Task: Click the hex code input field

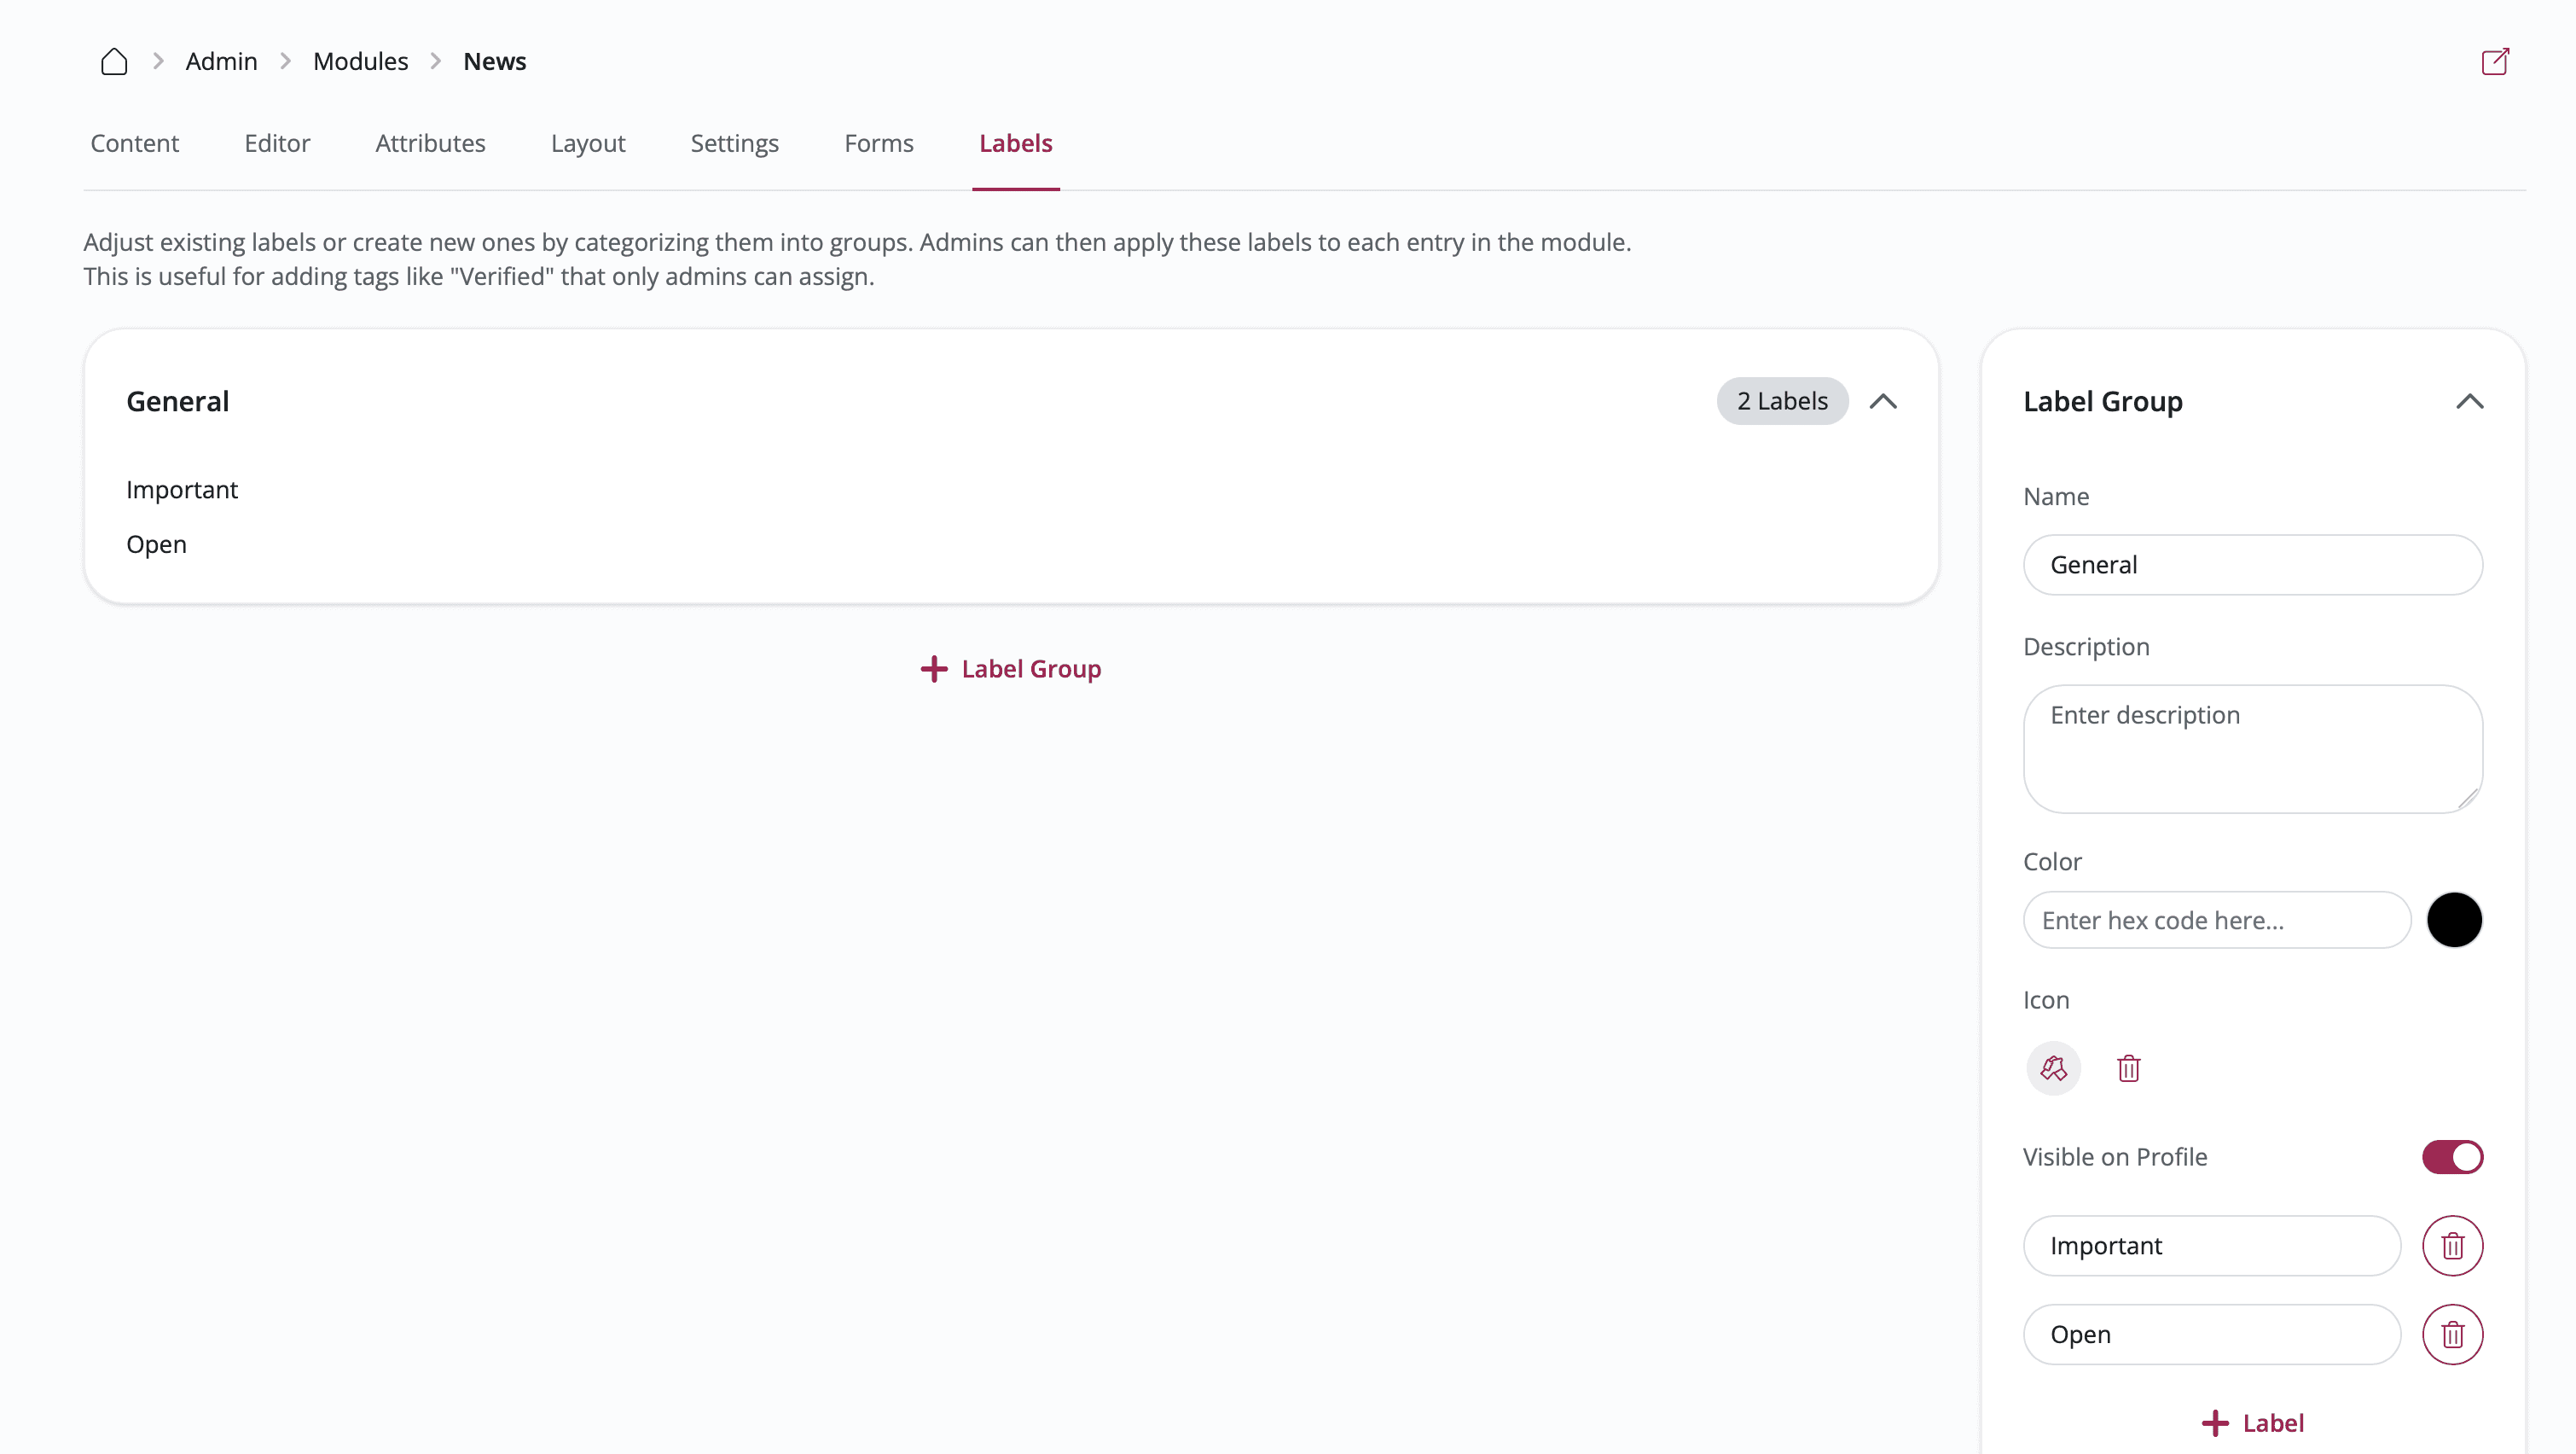Action: (x=2216, y=920)
